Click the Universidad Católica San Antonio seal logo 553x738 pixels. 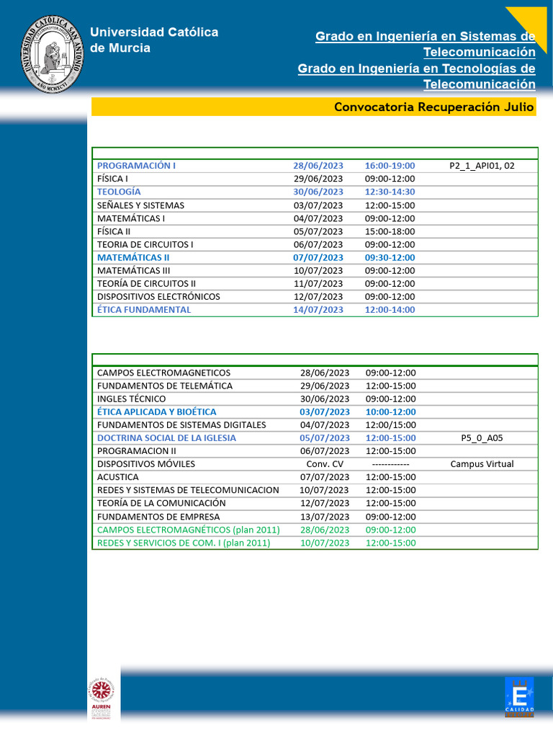coord(52,53)
